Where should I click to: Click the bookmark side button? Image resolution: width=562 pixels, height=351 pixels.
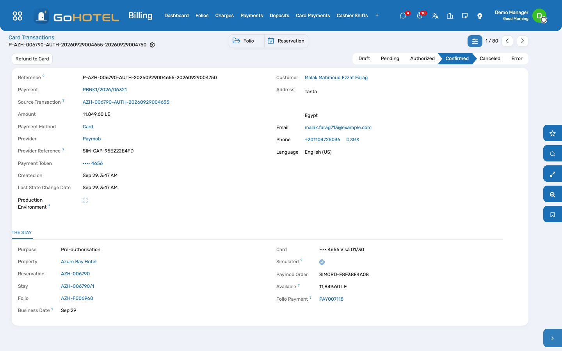[552, 214]
